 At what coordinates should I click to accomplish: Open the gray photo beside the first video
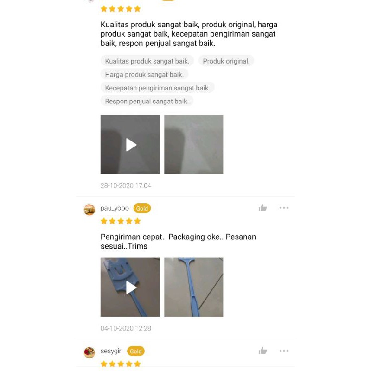pyautogui.click(x=193, y=144)
